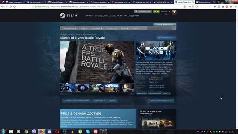This screenshot has width=238, height=134.
Task: Click the browser Forward arrow
Action: (7, 7)
